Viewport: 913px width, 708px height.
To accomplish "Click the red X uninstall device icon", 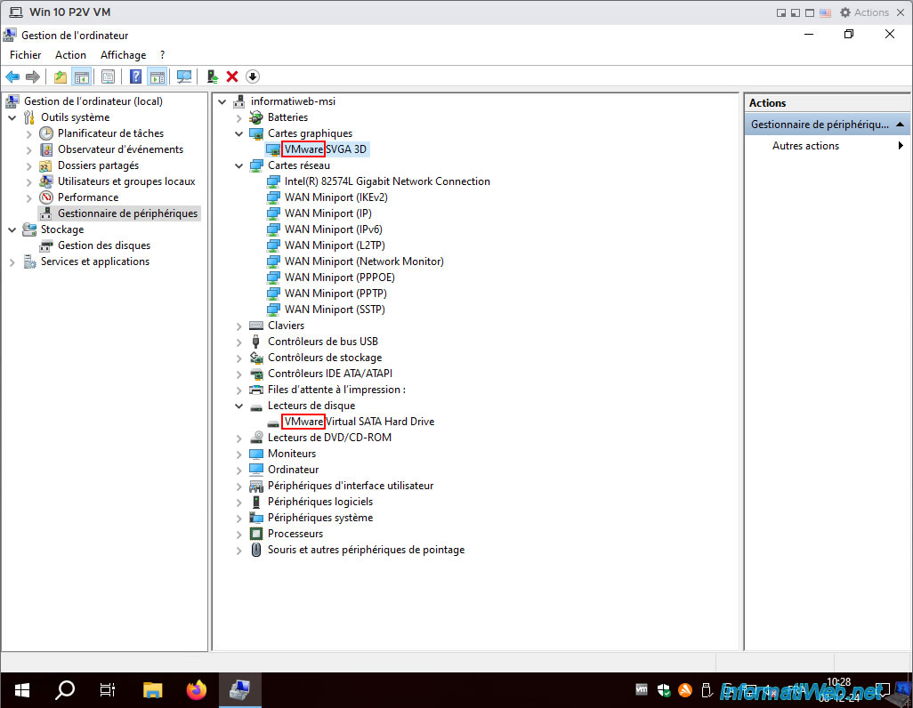I will [232, 76].
